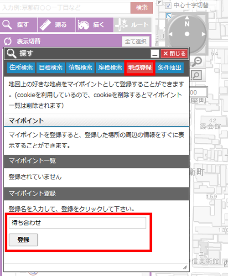Pan map north with compass arrow

point(187,17)
